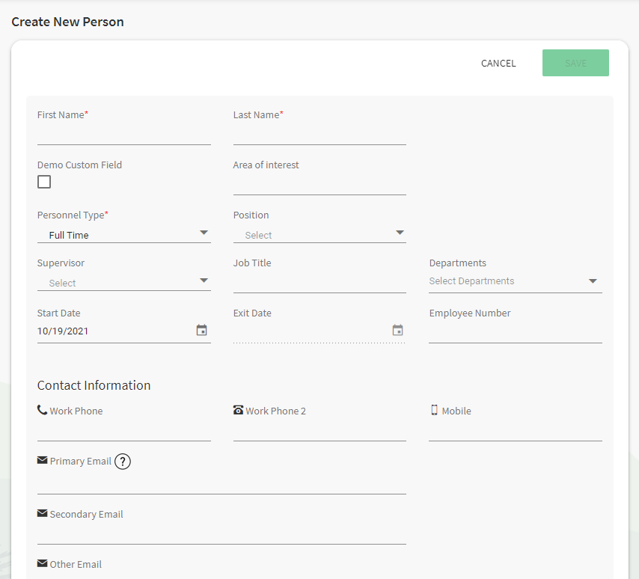The width and height of the screenshot is (639, 579).
Task: Click the Other Email label
Action: [76, 564]
